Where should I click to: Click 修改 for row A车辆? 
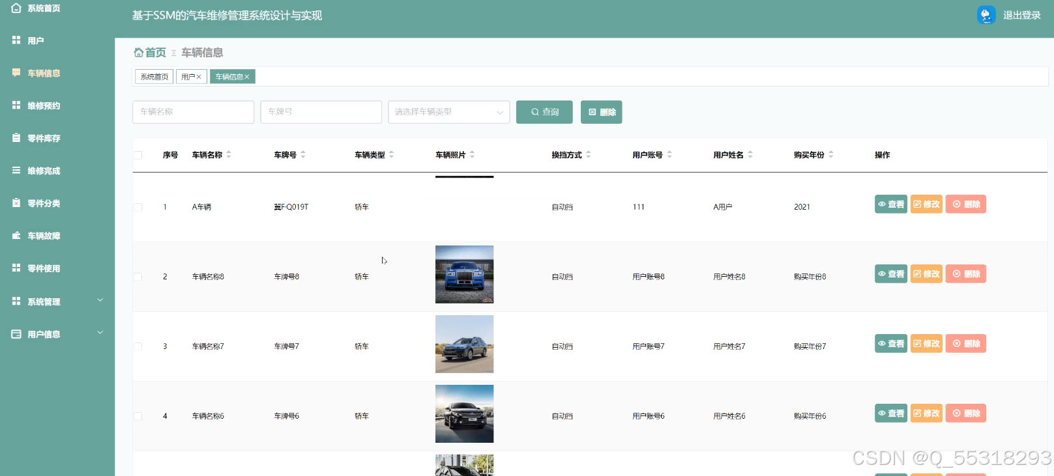click(926, 204)
